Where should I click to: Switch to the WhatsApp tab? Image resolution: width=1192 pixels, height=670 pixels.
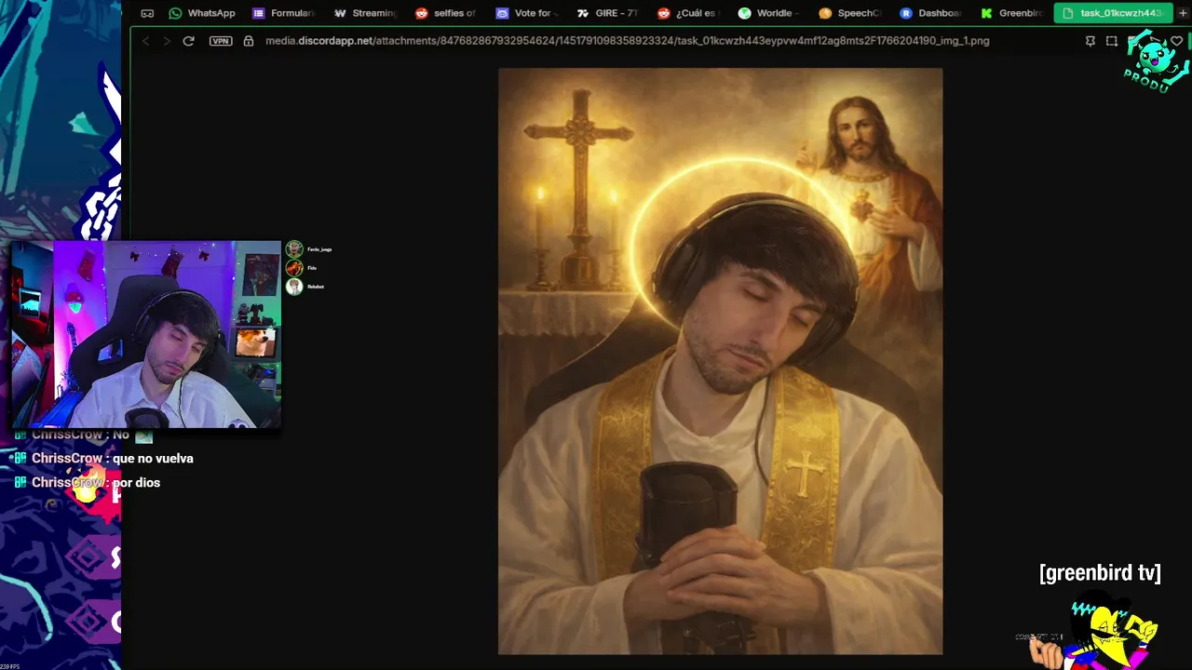click(202, 13)
